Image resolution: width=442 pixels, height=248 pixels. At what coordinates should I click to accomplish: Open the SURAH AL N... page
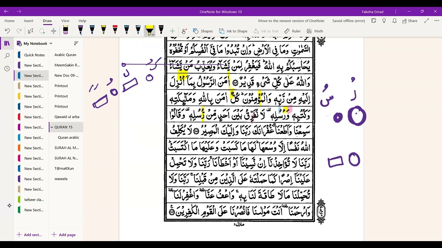click(x=66, y=158)
